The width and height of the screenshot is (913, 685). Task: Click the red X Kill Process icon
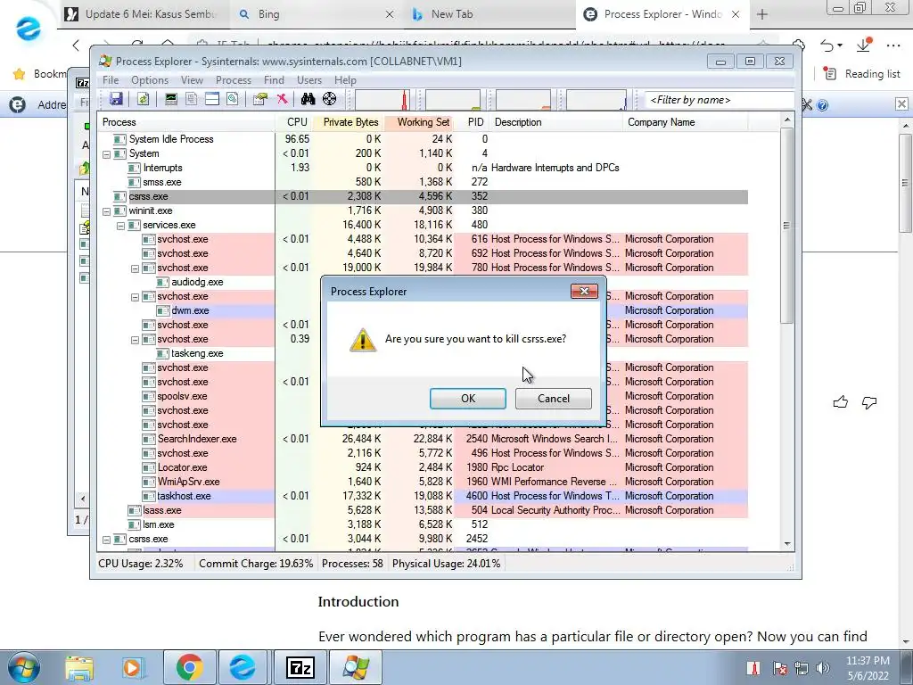tap(283, 99)
